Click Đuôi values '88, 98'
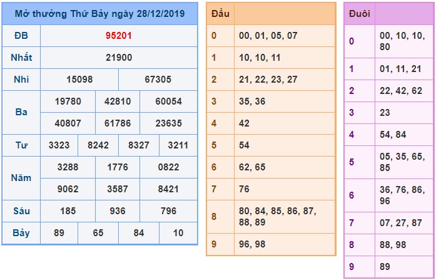 click(x=393, y=245)
